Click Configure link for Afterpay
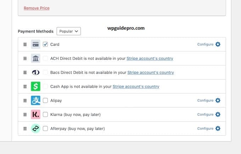This screenshot has width=241, height=154. pyautogui.click(x=205, y=129)
